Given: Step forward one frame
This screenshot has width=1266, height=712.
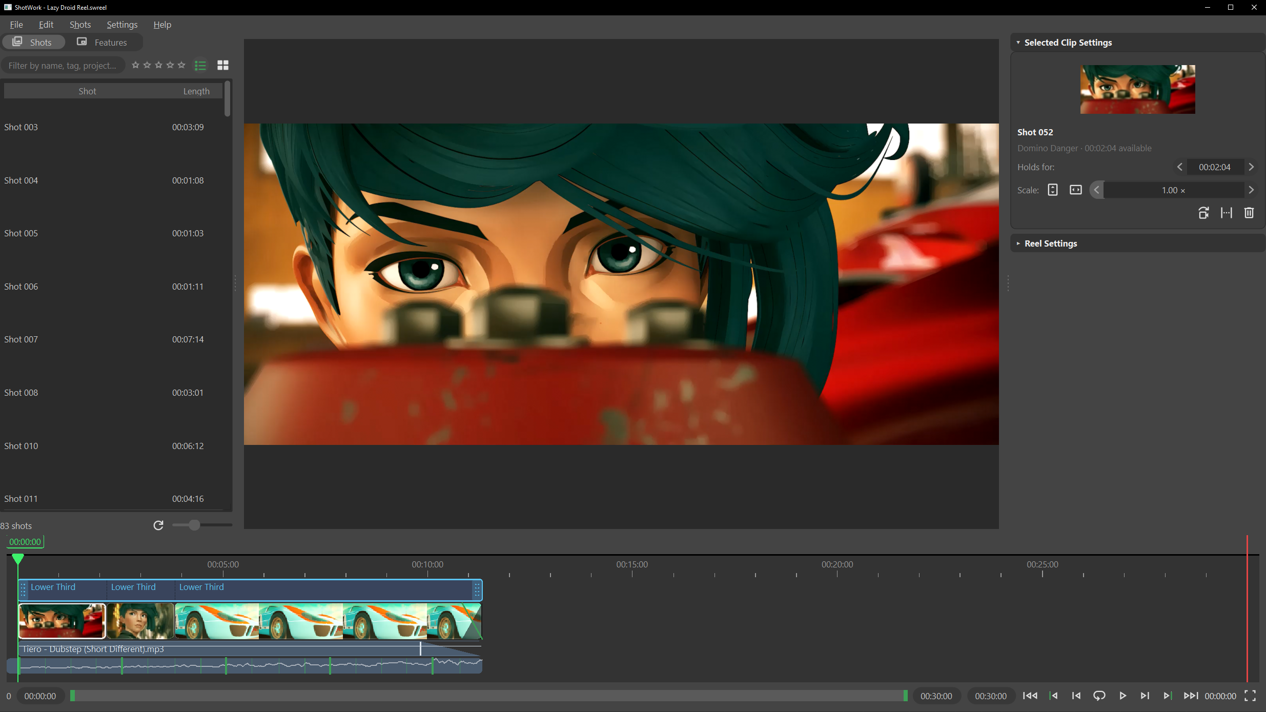Looking at the screenshot, I should coord(1145,696).
